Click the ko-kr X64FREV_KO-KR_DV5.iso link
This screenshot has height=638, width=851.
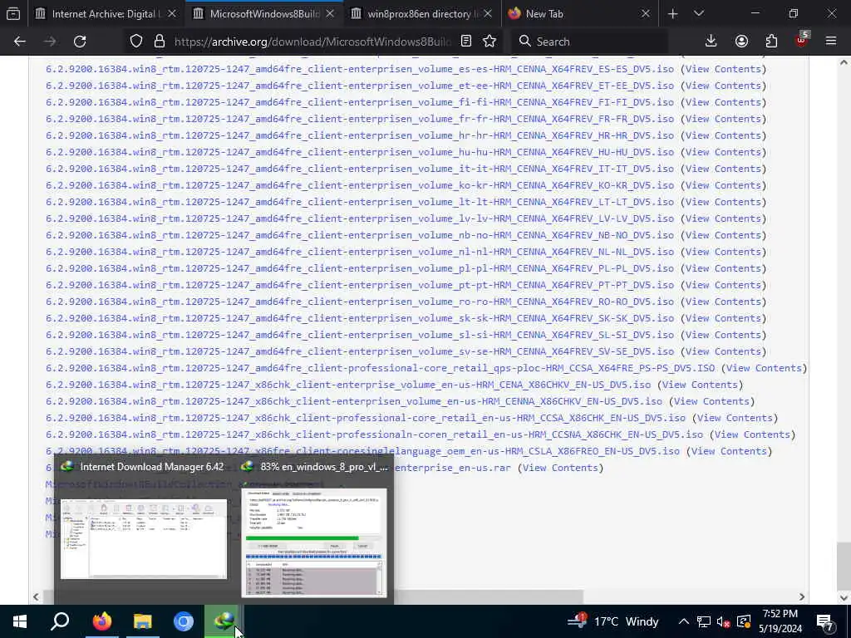tap(360, 185)
